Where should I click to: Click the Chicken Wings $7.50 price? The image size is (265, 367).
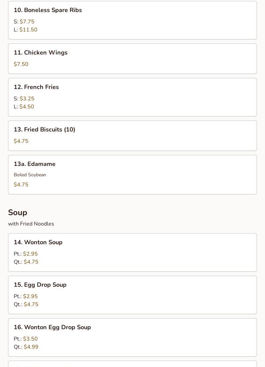click(x=21, y=64)
